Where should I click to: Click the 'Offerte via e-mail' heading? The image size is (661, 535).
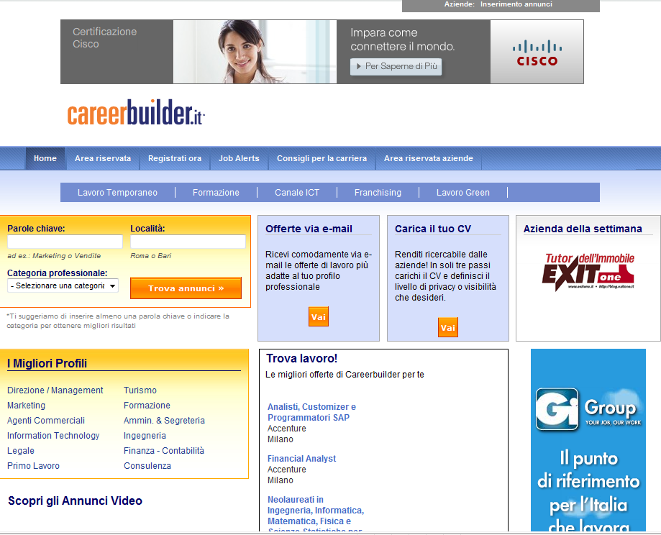coord(309,229)
